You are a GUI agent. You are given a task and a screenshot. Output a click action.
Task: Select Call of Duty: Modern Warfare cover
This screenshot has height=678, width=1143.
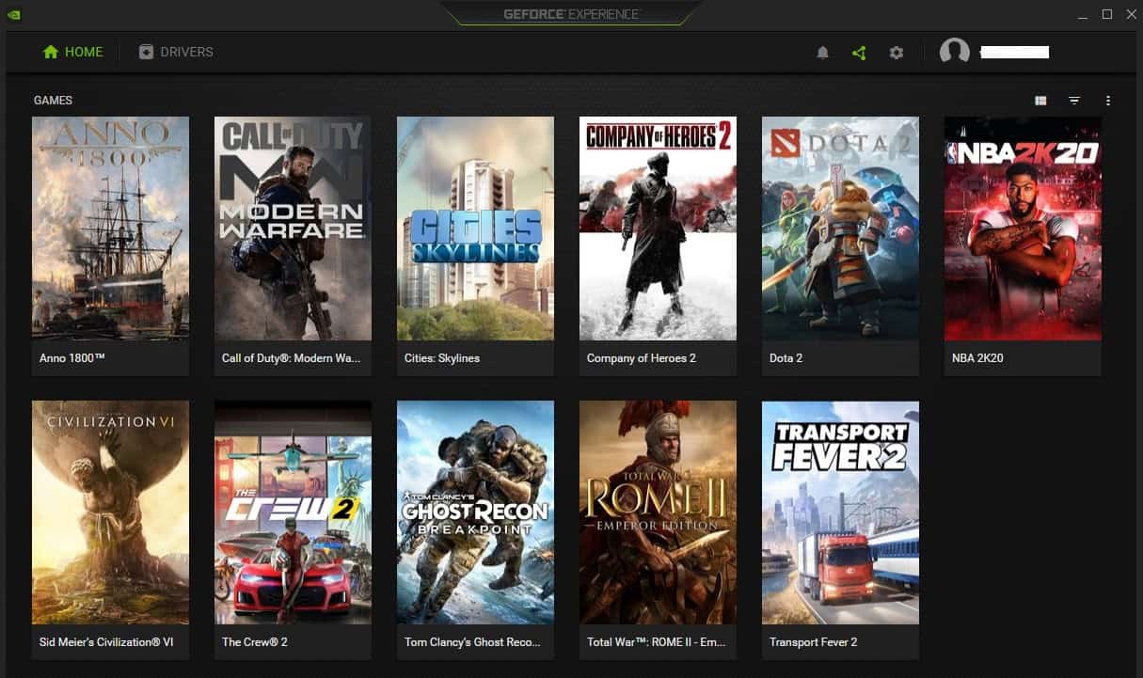[x=293, y=229]
